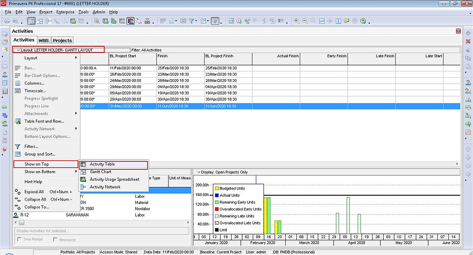
Task: Click Table Font and Row... entry
Action: click(47, 121)
